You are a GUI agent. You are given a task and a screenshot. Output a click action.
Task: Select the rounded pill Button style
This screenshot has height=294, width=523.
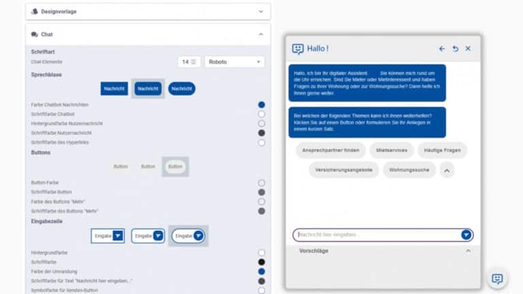175,166
